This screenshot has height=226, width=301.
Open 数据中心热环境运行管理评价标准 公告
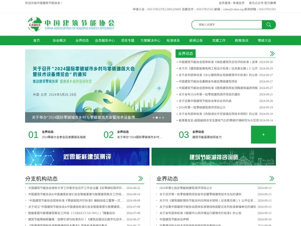coord(200,213)
